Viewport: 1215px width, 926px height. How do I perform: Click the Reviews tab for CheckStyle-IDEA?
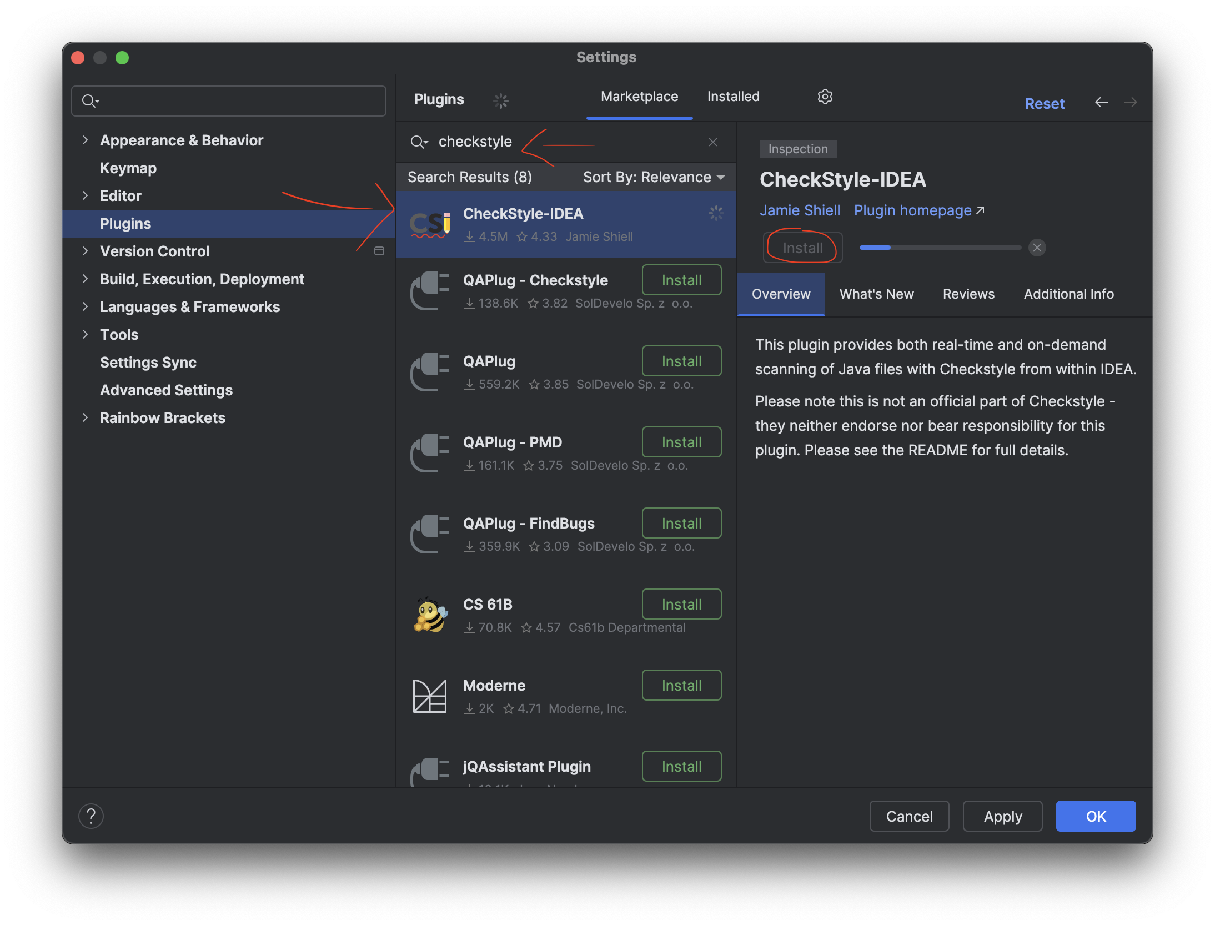click(x=968, y=293)
